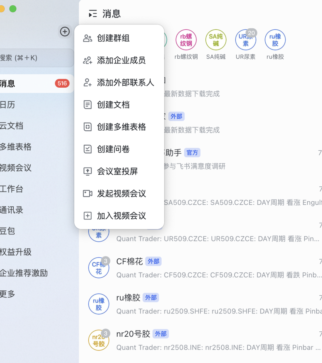Open the ru橡胶 conversation title in list
322x363 pixels.
[x=128, y=298]
